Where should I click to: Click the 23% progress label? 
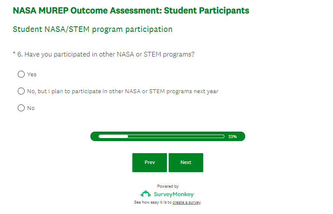(233, 136)
